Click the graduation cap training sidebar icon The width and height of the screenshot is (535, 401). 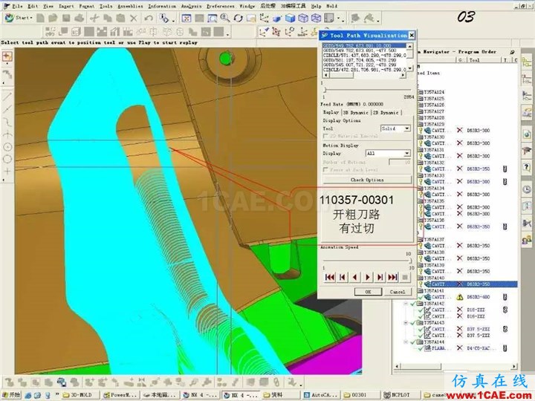pyautogui.click(x=527, y=150)
